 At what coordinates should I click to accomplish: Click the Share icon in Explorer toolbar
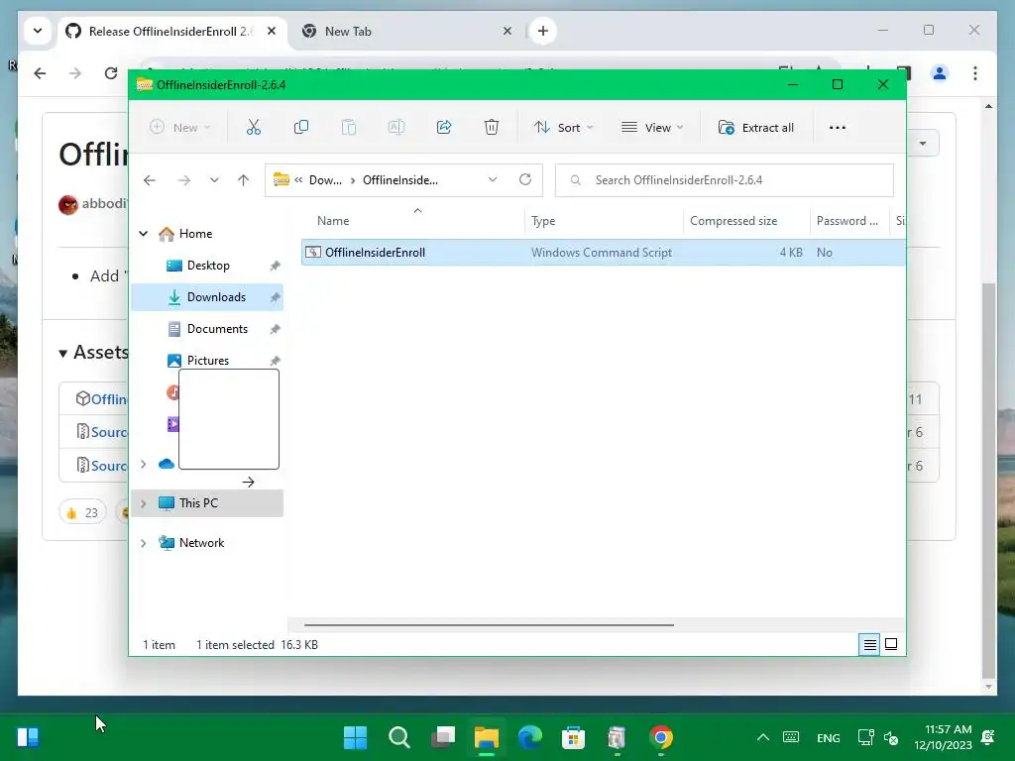(444, 128)
